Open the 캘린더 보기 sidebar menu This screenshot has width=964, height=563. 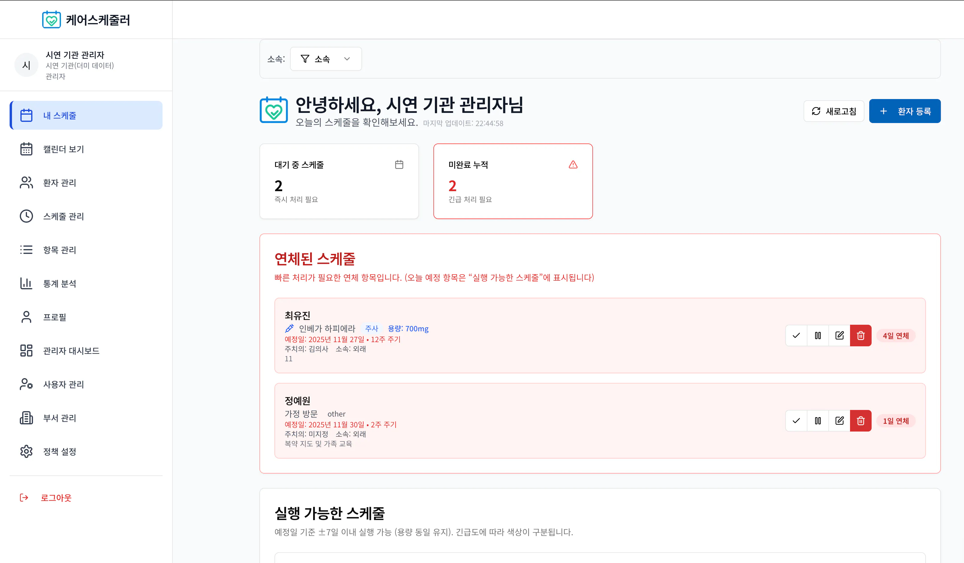coord(63,149)
